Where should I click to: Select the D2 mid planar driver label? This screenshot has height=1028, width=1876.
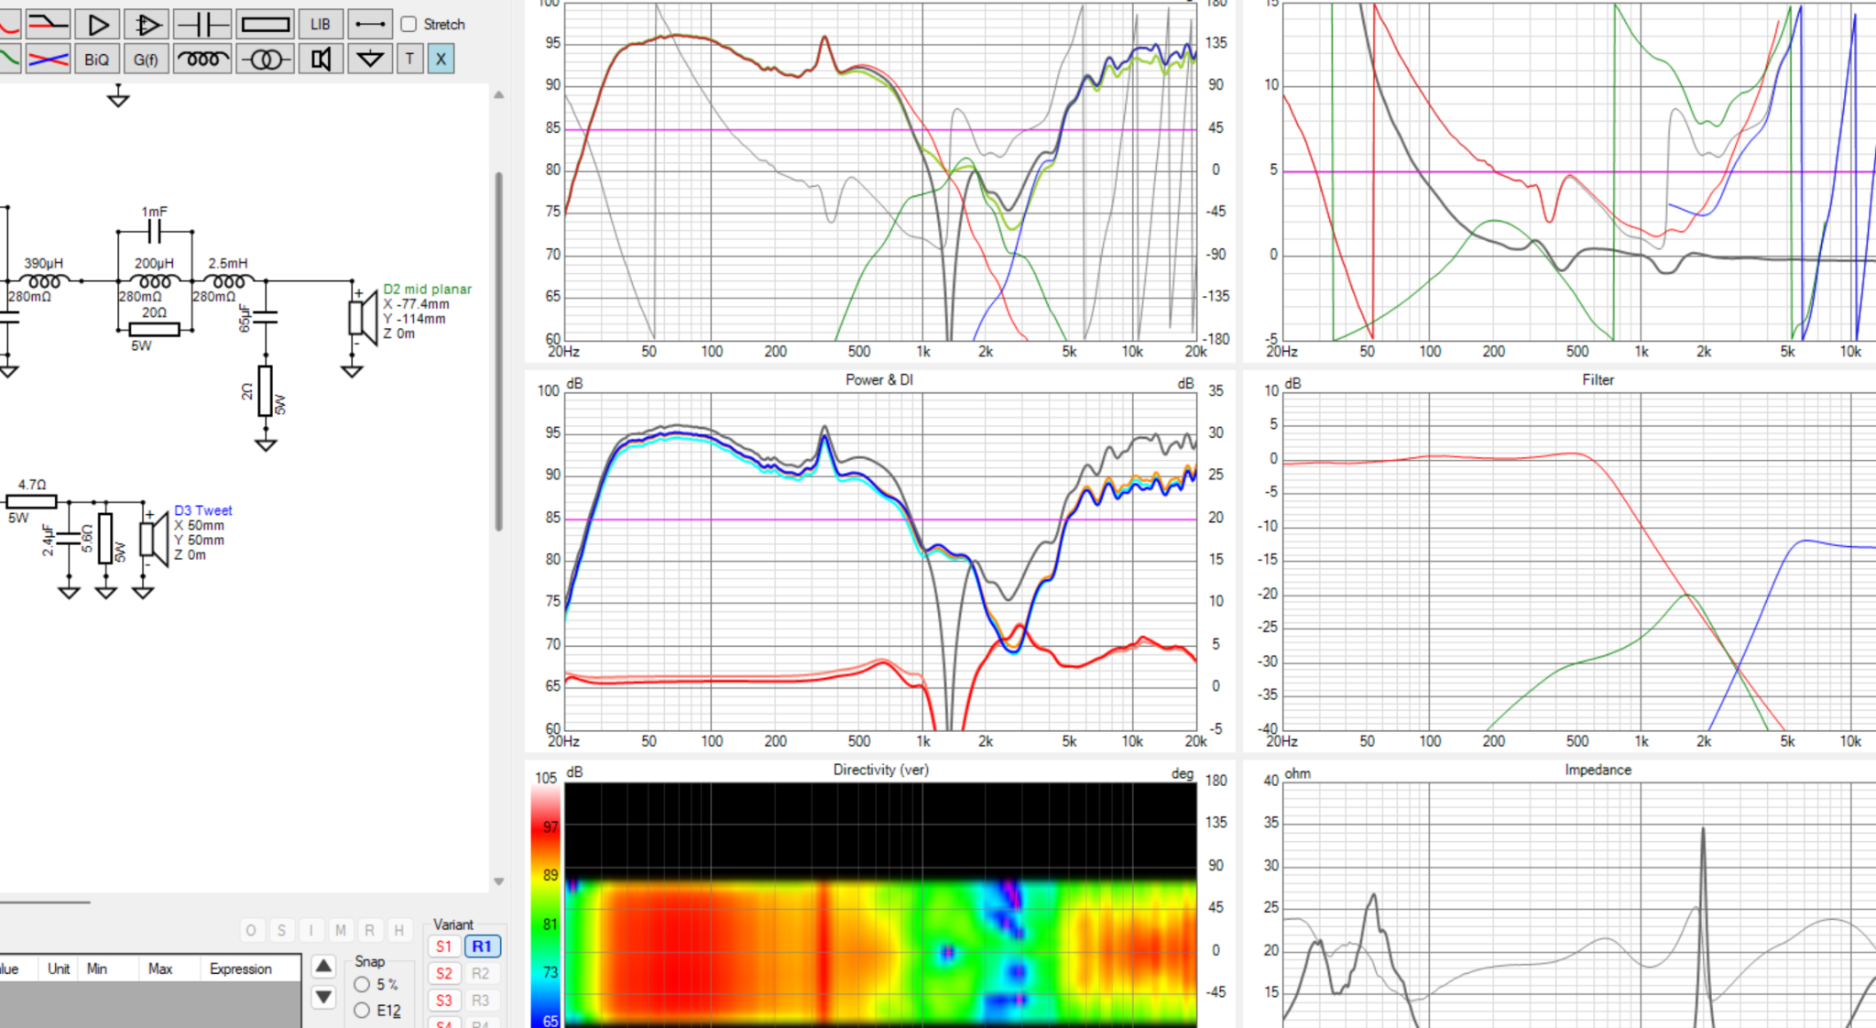point(427,289)
